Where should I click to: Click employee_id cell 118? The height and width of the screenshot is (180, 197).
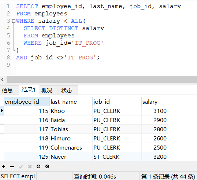pyautogui.click(x=27, y=139)
